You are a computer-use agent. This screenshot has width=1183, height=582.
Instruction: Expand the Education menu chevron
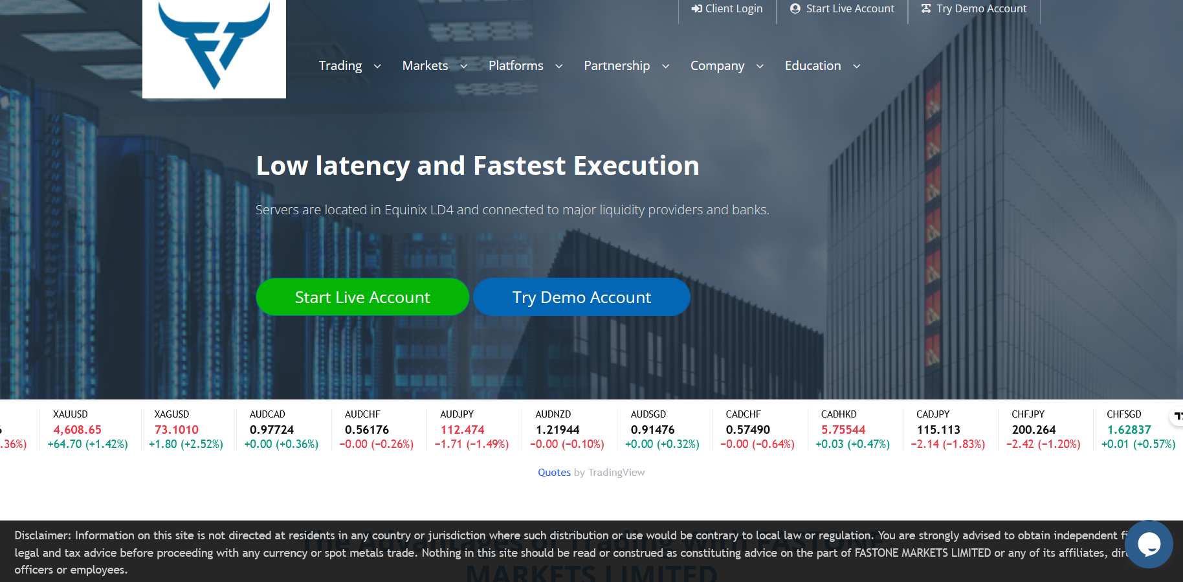coord(856,66)
